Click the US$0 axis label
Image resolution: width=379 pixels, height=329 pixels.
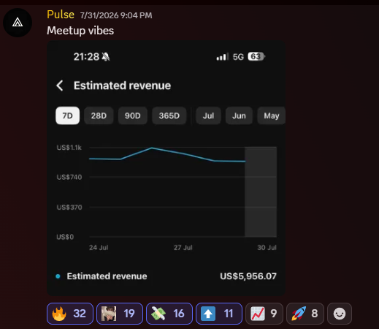(65, 237)
